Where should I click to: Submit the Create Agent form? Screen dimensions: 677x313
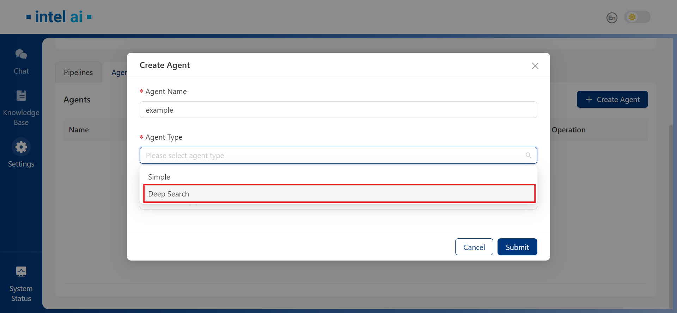pos(517,247)
